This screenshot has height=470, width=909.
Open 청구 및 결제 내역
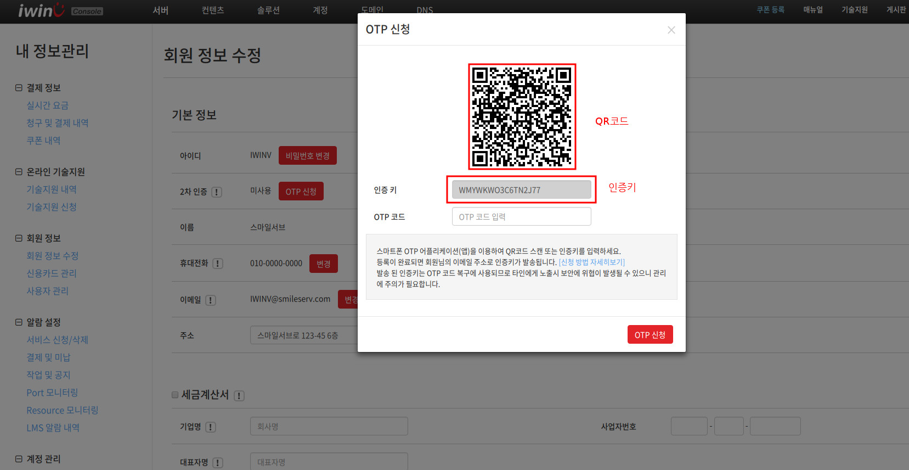[x=58, y=123]
